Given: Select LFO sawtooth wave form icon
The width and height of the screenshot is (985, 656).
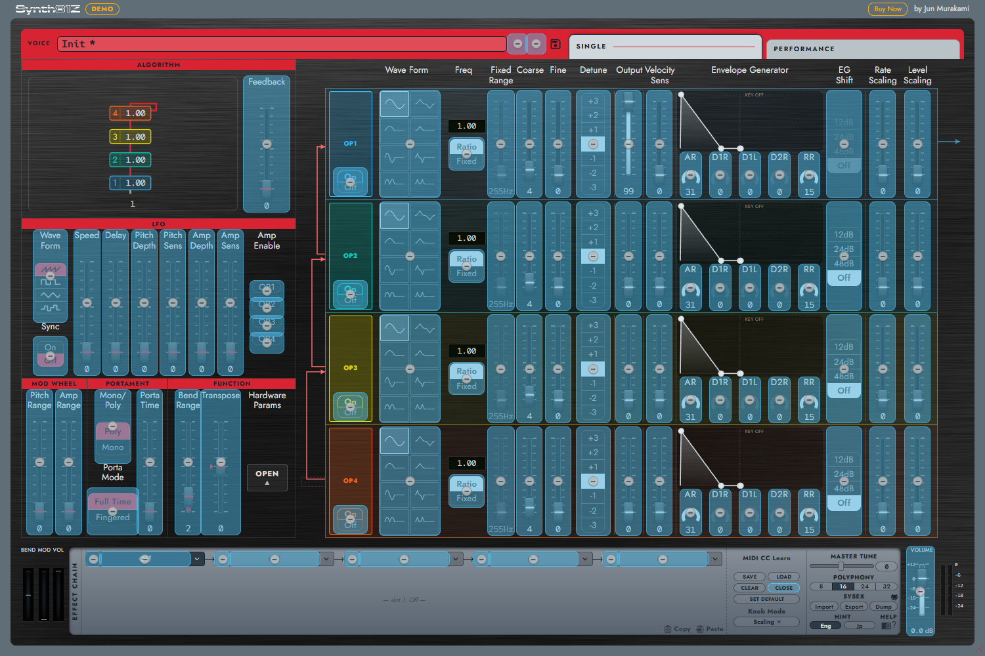Looking at the screenshot, I should [51, 270].
